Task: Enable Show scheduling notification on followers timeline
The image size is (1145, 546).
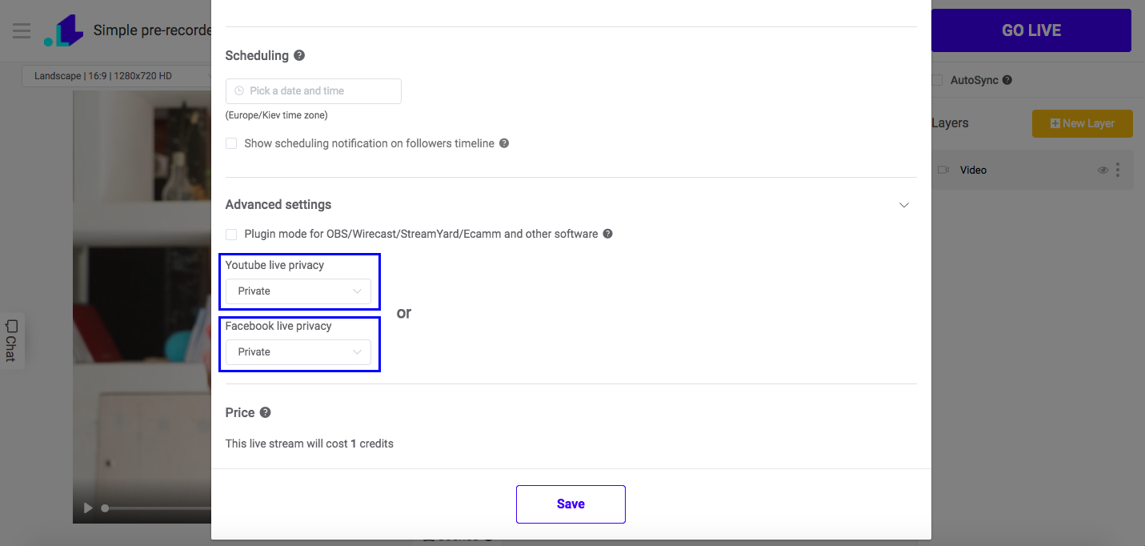Action: point(231,143)
